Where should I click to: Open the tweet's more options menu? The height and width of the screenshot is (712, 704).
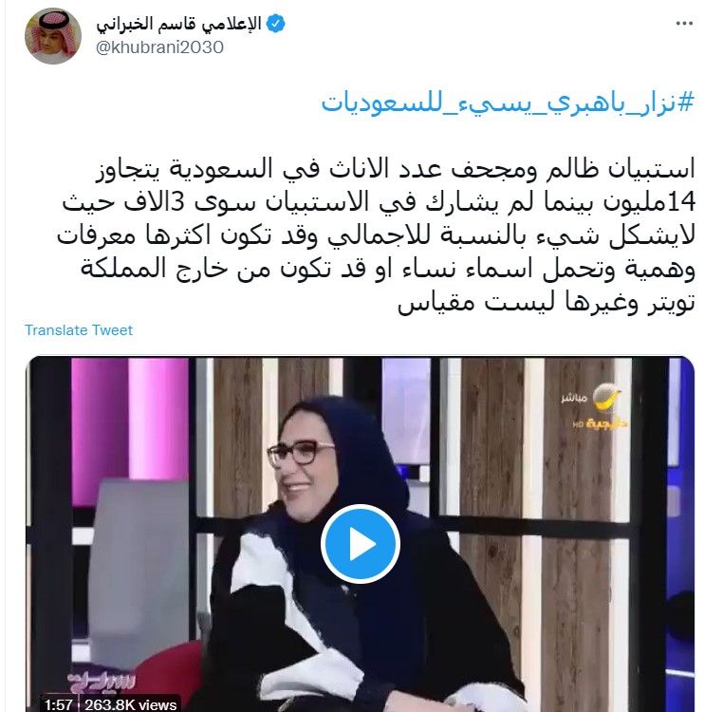point(684,23)
